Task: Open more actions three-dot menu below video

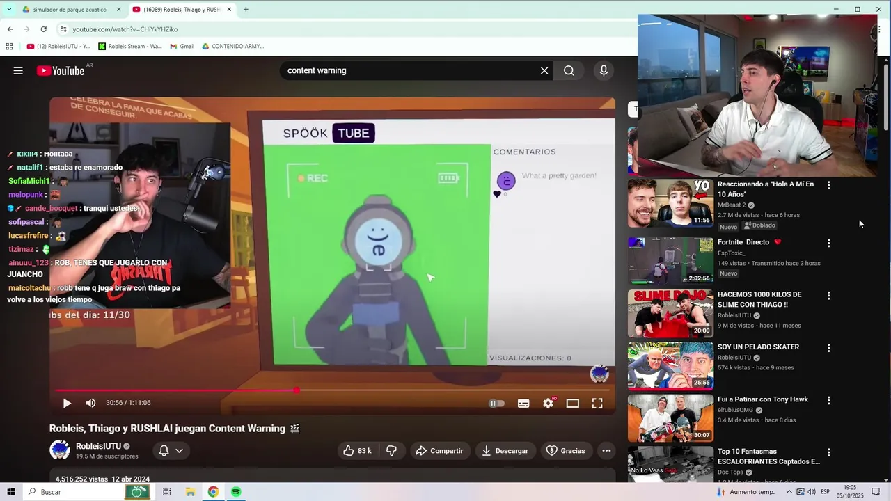Action: click(606, 451)
